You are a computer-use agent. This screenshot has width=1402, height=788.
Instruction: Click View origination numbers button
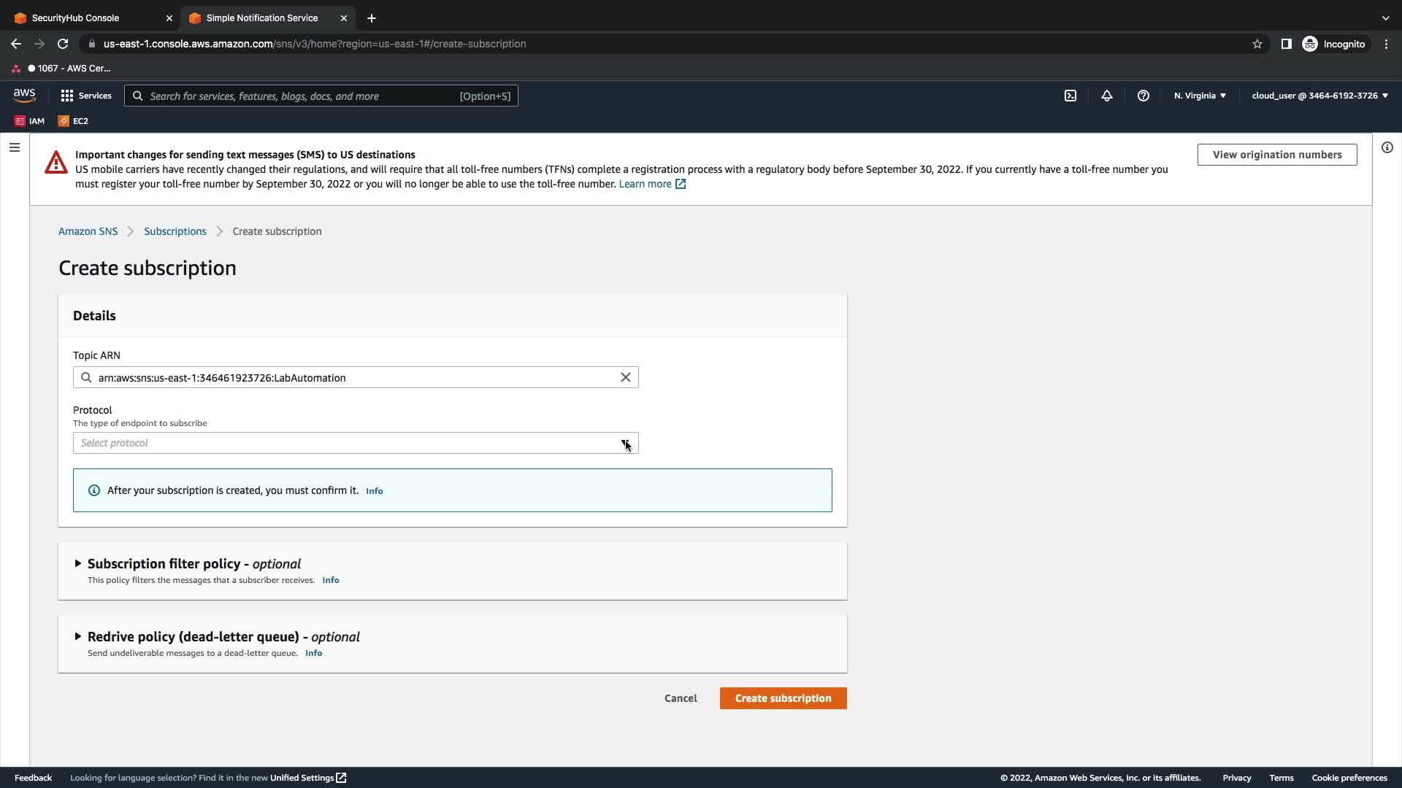pos(1276,155)
